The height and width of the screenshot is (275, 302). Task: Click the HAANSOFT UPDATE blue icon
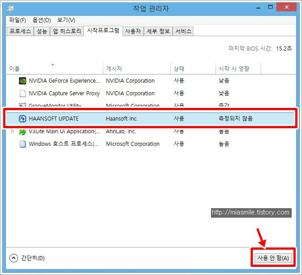coord(23,118)
